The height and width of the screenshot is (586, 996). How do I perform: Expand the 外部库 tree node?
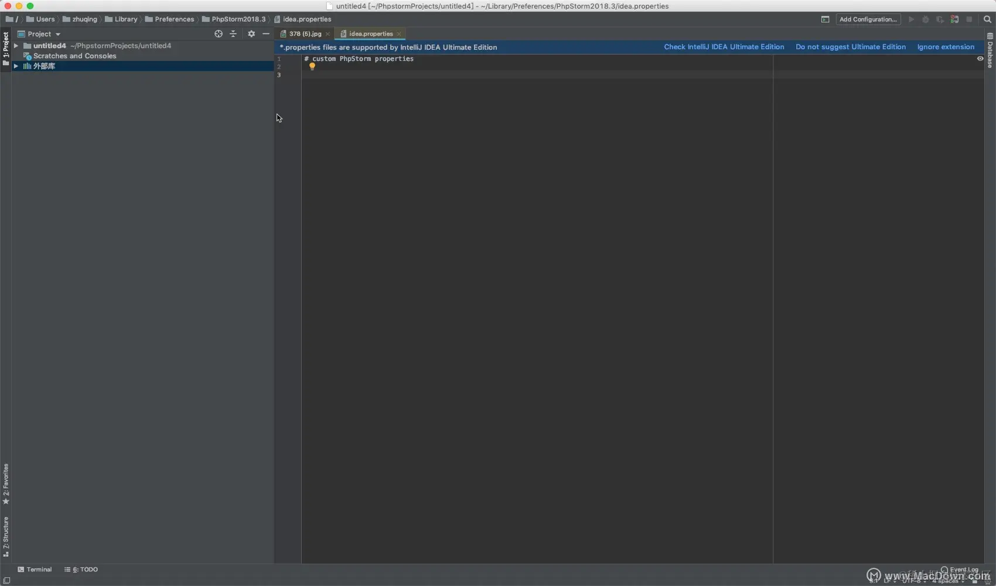16,66
